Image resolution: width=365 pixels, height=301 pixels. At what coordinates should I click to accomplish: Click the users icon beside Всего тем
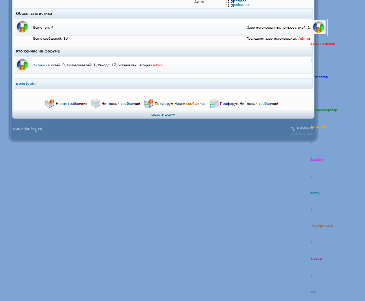(x=22, y=27)
